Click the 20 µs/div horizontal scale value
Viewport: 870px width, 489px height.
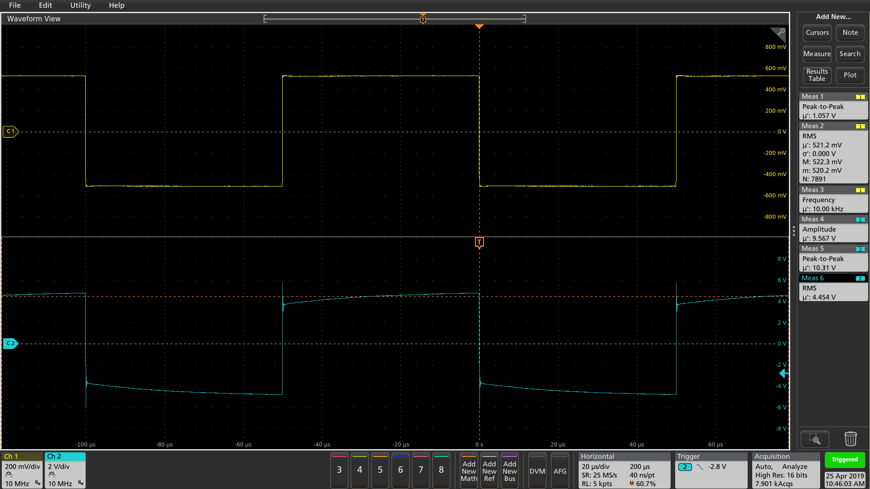[595, 467]
